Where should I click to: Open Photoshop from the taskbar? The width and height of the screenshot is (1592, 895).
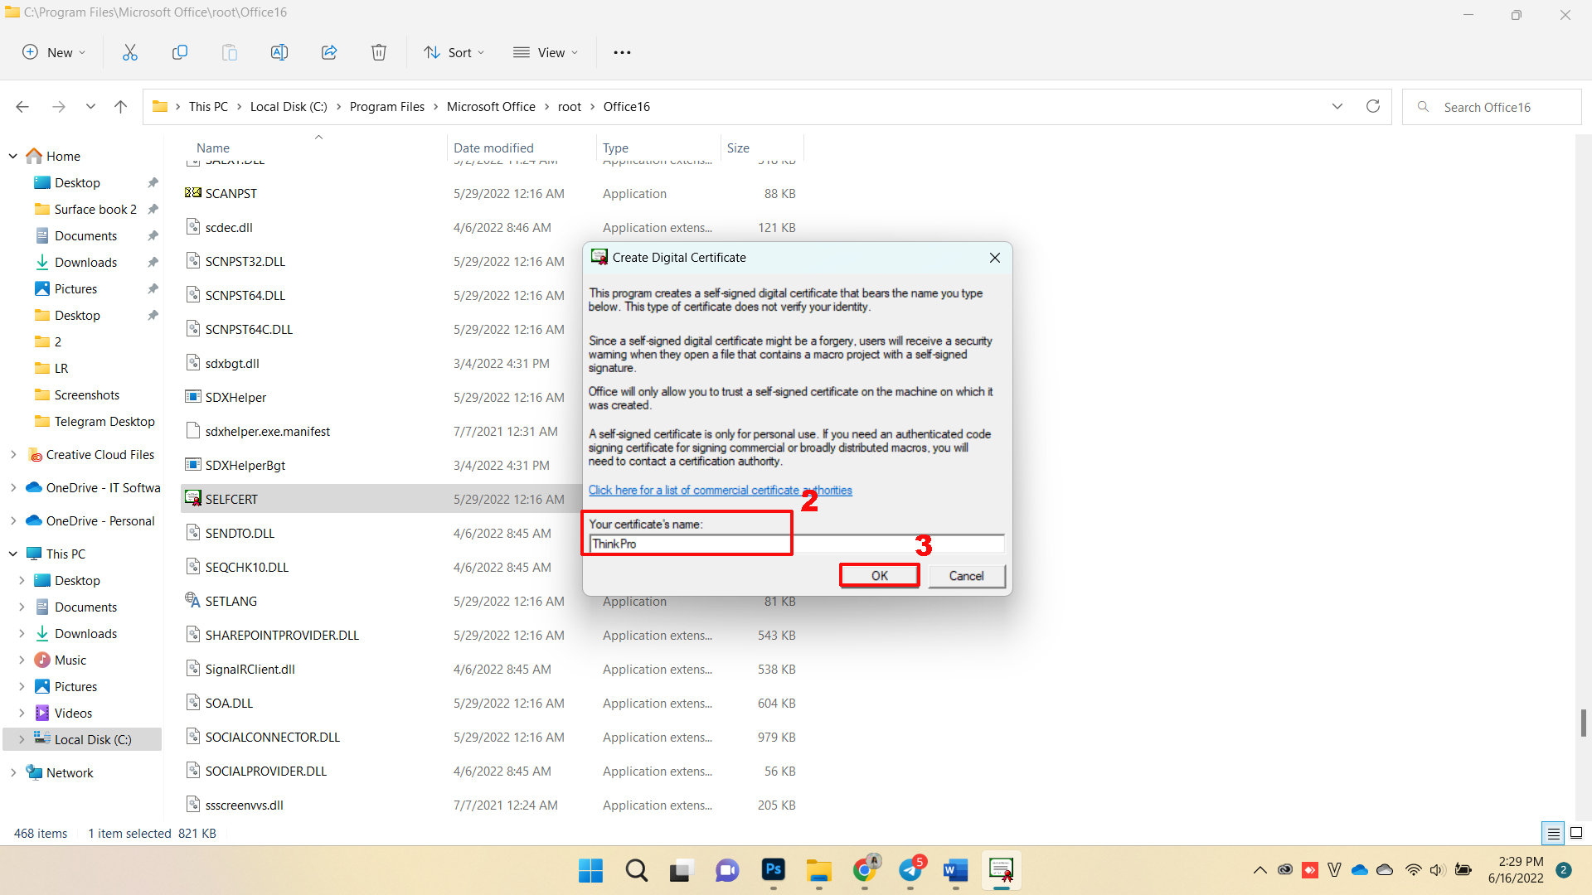(774, 870)
